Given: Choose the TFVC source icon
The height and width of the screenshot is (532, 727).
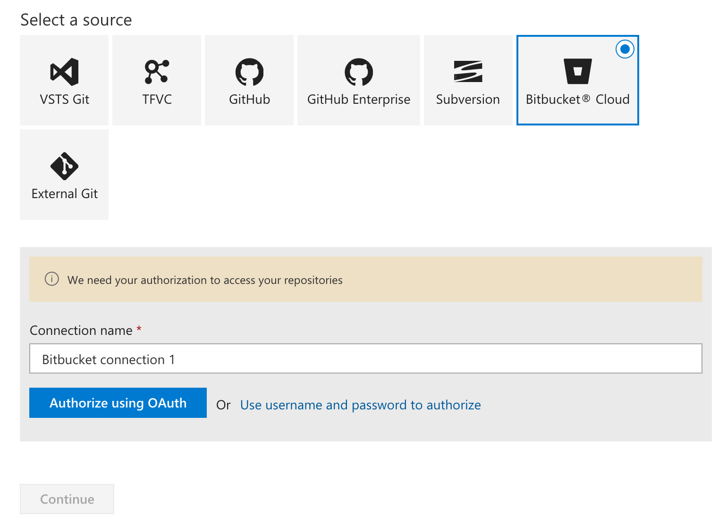Looking at the screenshot, I should [x=157, y=72].
